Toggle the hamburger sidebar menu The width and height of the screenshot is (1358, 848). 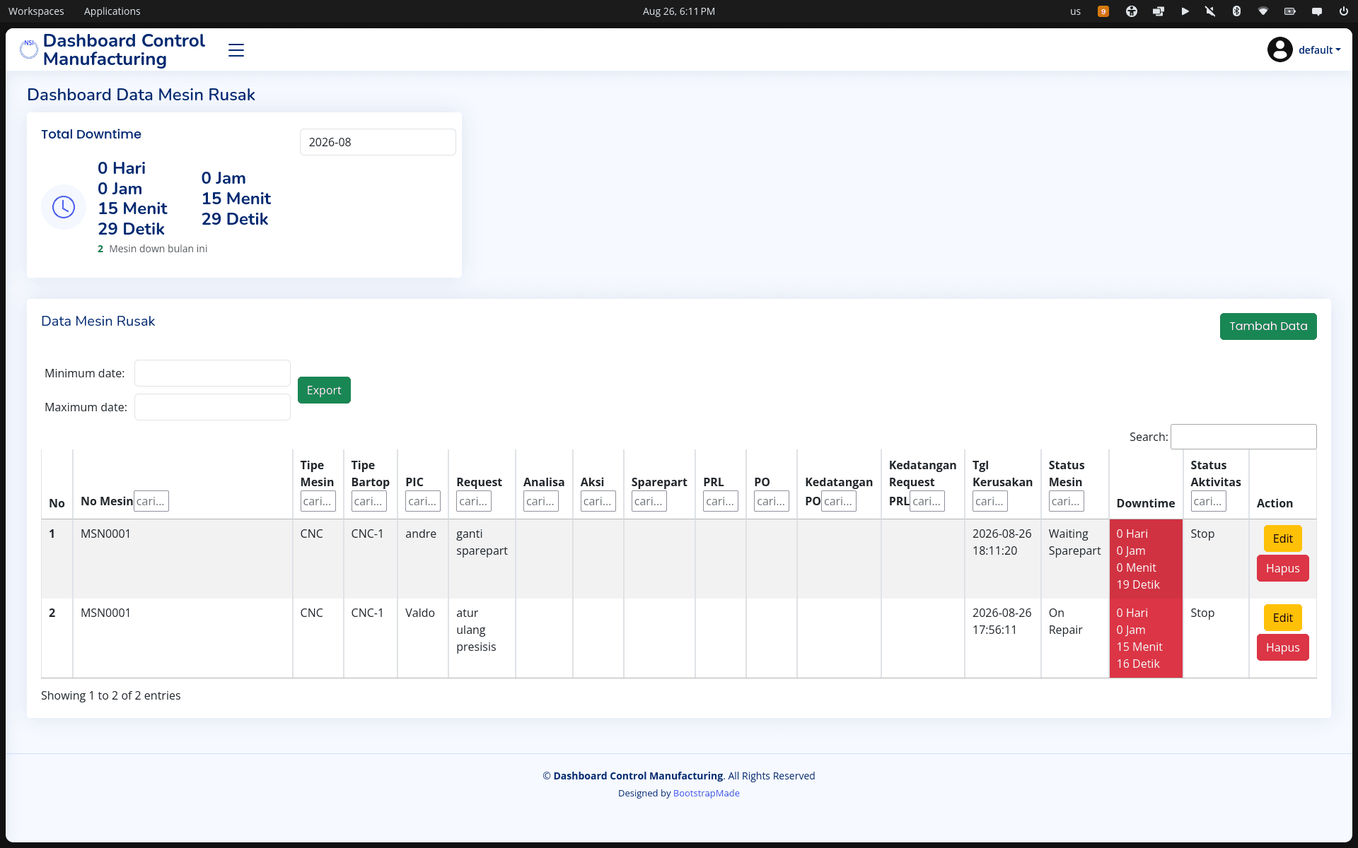coord(236,50)
